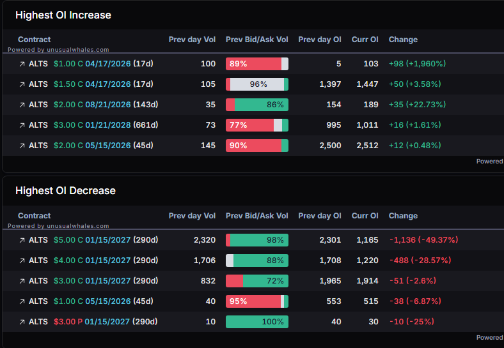Open arrow icon for ALTS $5.00 C 01/15/2027
This screenshot has height=348, width=504.
[x=22, y=241]
